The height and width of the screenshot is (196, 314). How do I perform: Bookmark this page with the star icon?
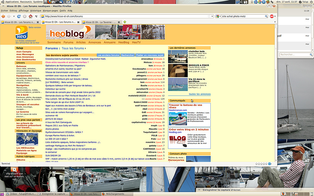pyautogui.click(x=209, y=17)
